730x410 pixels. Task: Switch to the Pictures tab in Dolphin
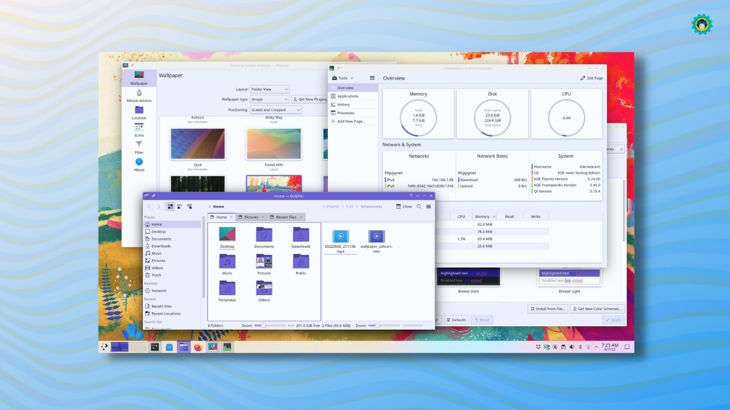251,217
